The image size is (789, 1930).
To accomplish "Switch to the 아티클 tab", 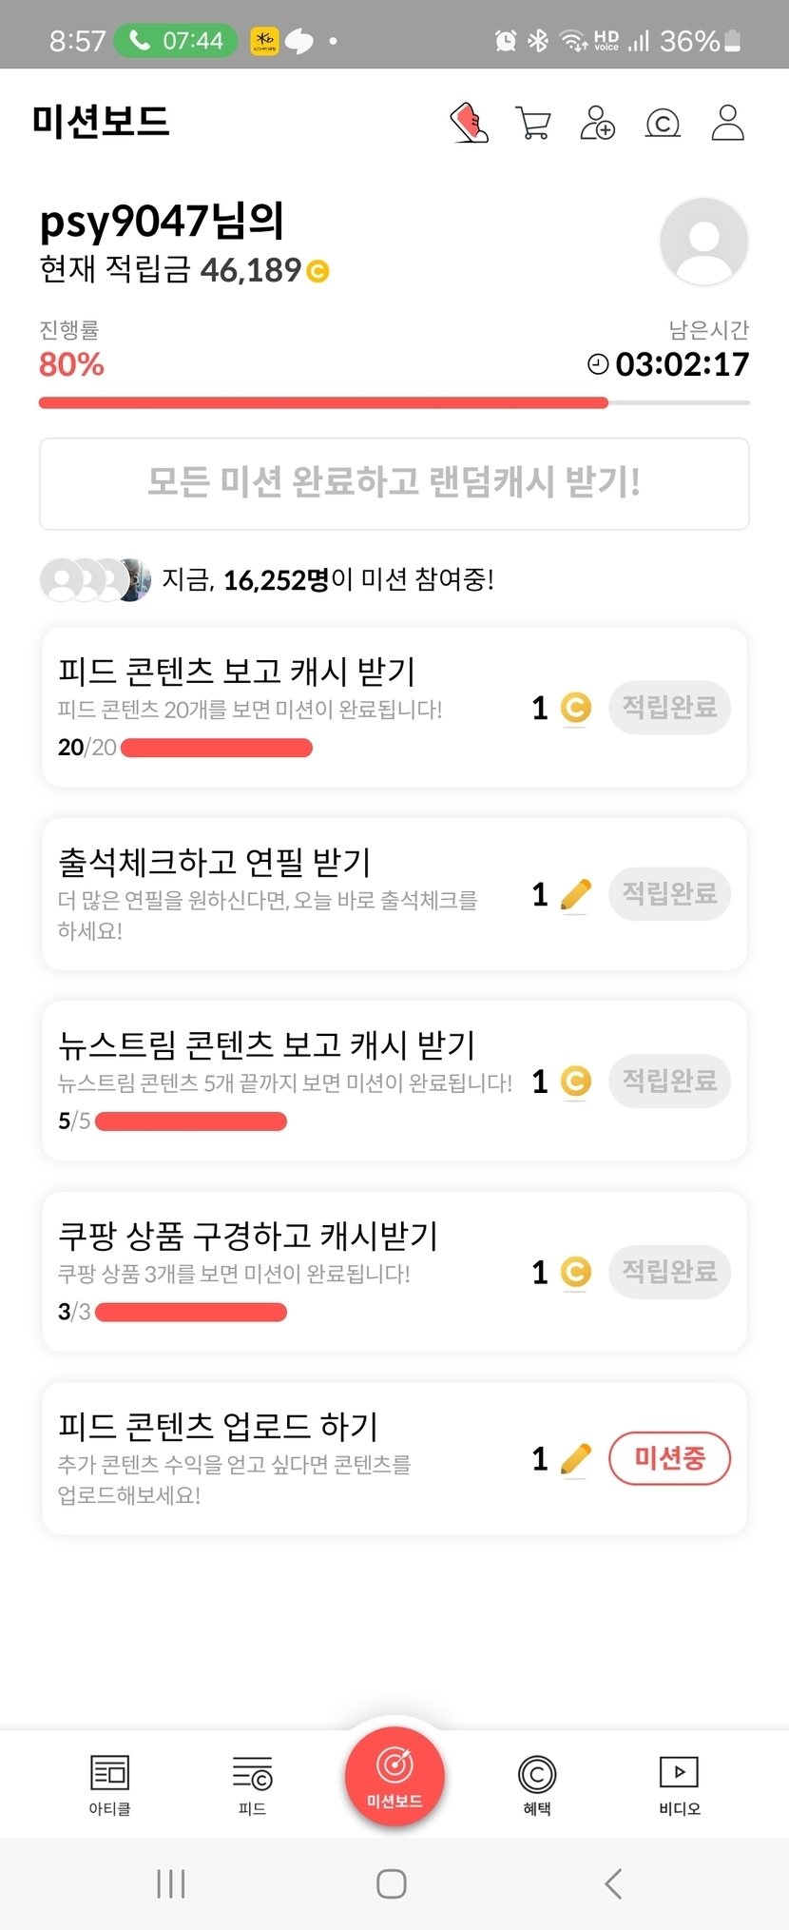I will click(109, 1784).
